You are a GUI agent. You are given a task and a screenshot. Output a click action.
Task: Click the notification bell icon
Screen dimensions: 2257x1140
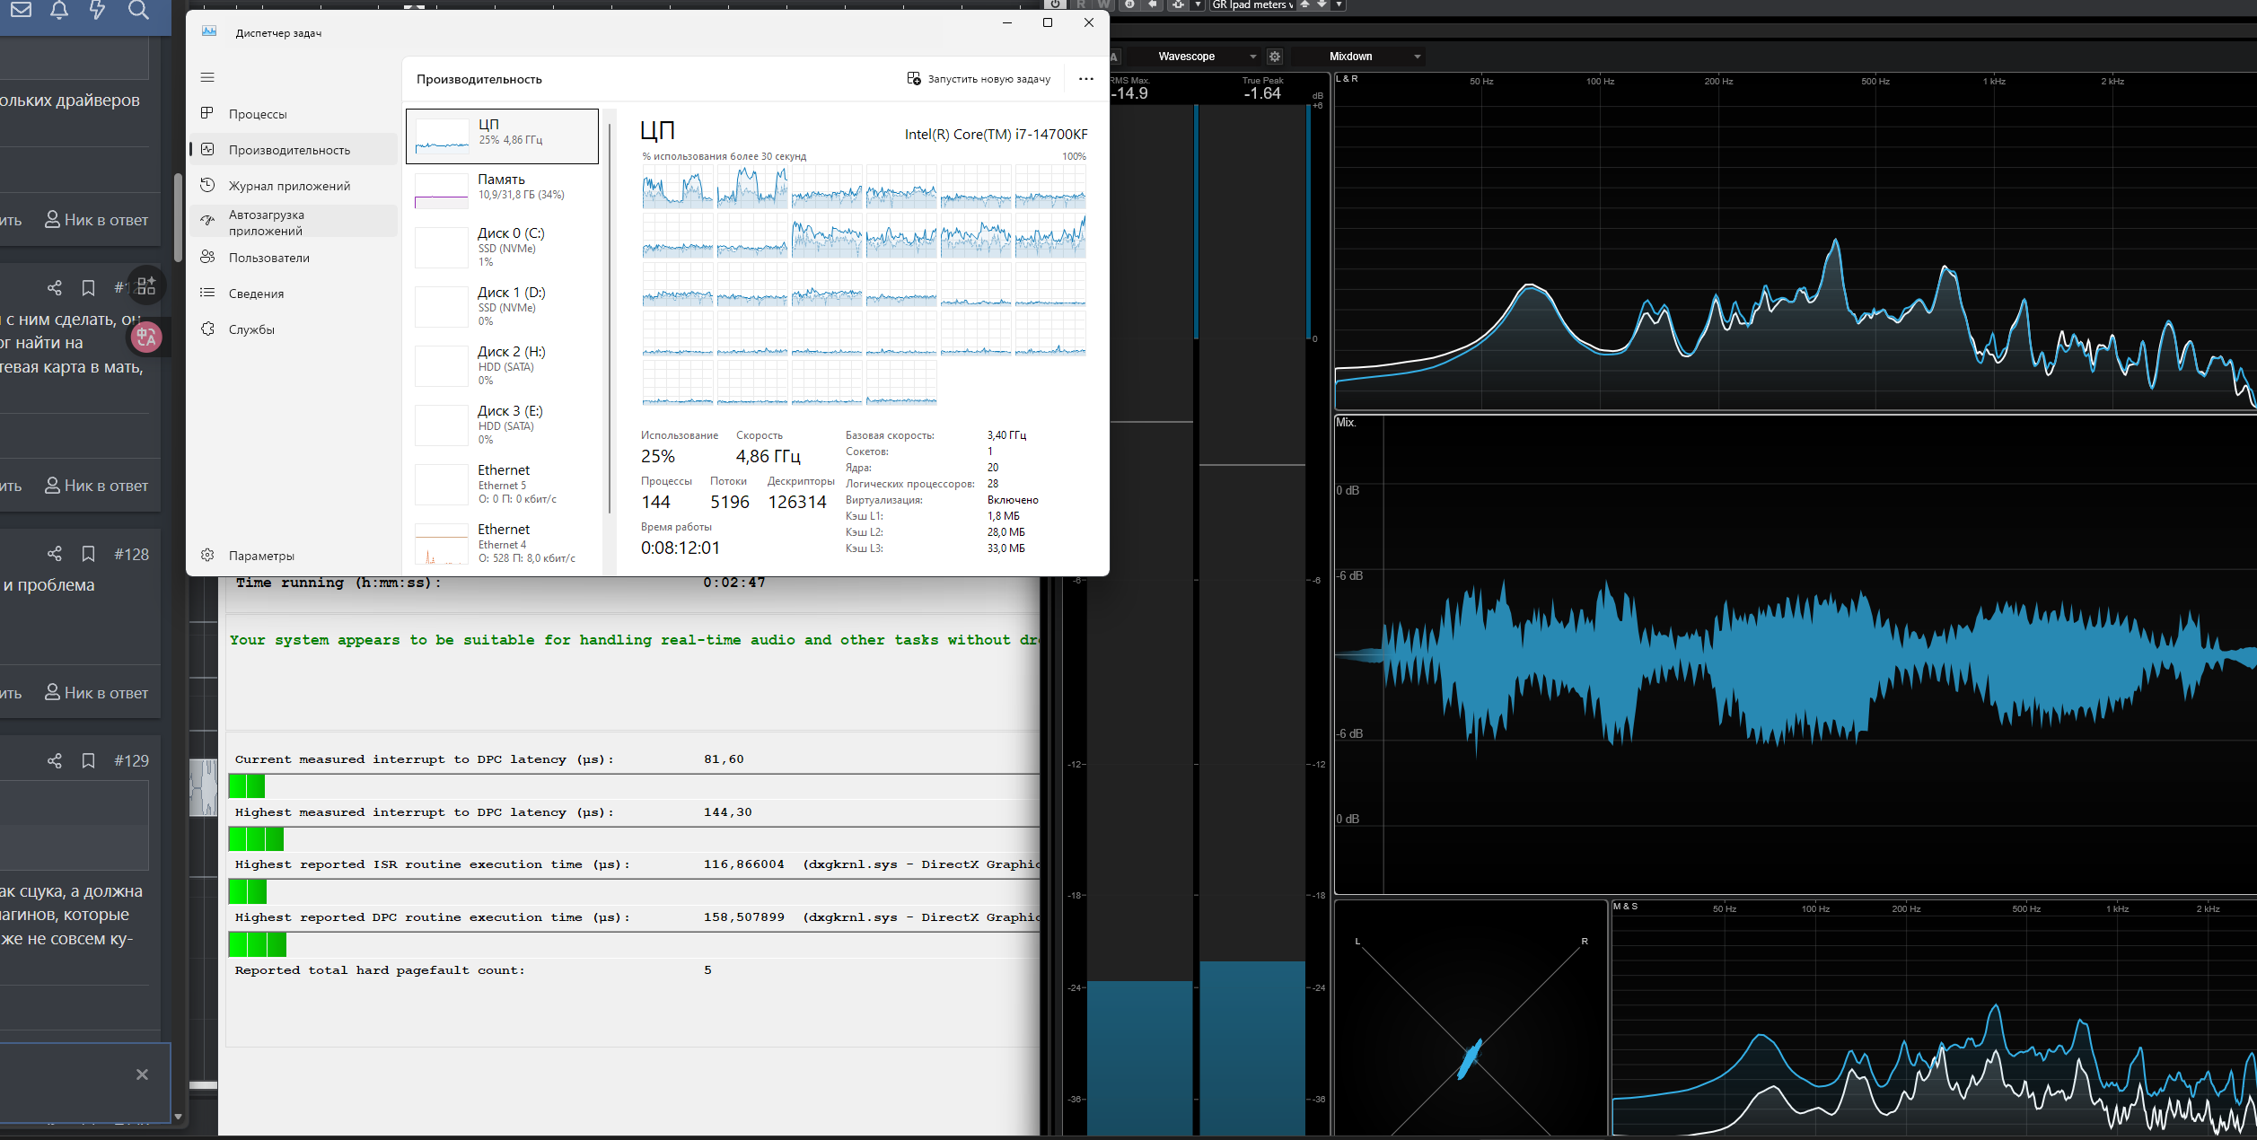point(59,10)
